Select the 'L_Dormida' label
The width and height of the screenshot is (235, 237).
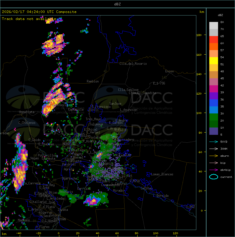[x=161, y=196]
